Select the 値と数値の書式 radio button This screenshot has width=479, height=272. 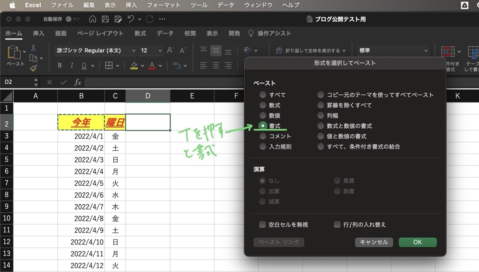[321, 136]
